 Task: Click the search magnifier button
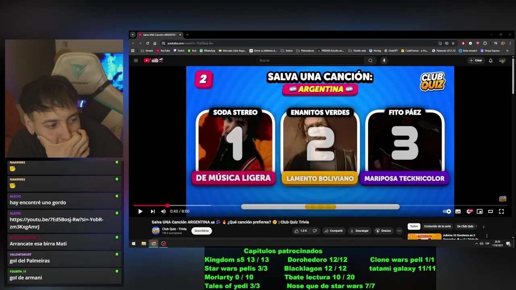pos(370,60)
